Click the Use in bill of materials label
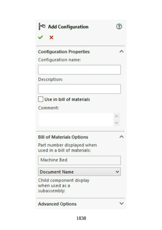 67,99
